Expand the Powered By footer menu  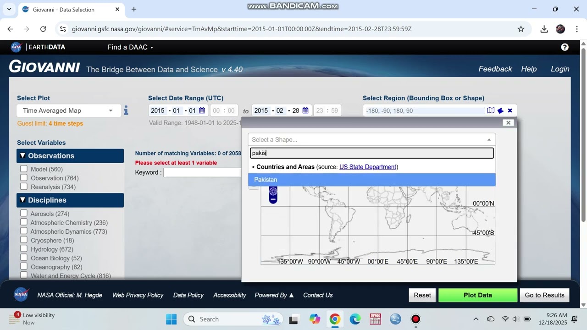click(x=274, y=295)
